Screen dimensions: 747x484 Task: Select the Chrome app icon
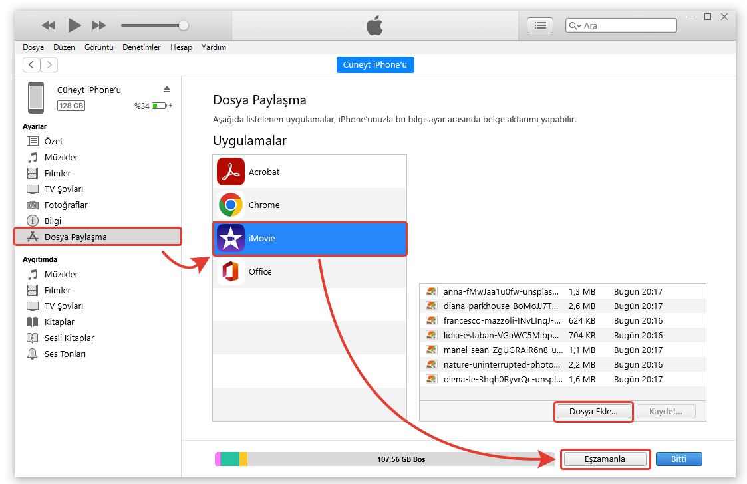pyautogui.click(x=231, y=205)
